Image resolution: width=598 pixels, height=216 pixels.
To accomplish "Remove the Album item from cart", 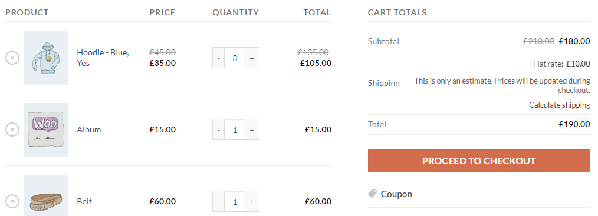I will 12,129.
